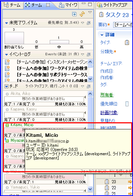Open the 計画対象 link
This screenshot has height=196, width=133.
109,113
